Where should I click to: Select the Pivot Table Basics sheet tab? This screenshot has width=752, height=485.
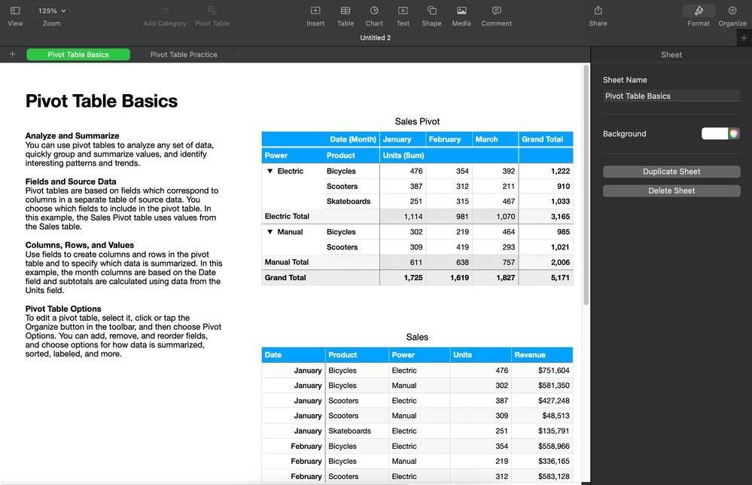click(78, 55)
